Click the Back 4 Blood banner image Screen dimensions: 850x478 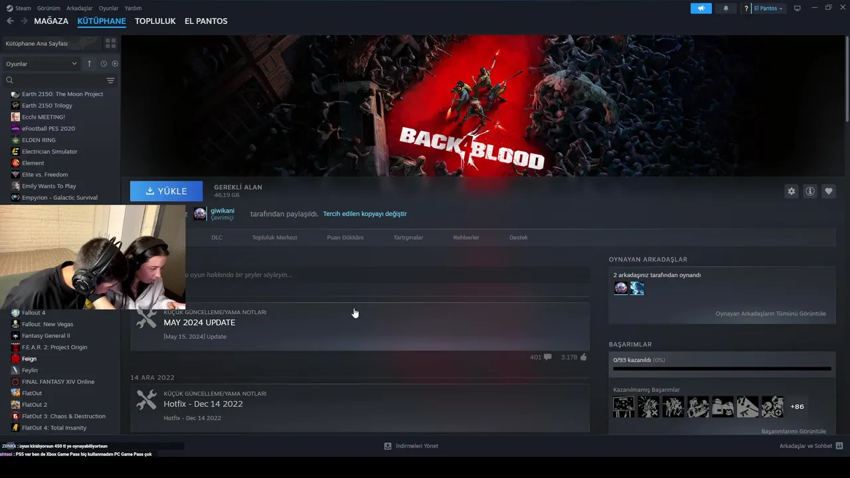click(x=483, y=106)
